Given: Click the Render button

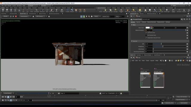Looking at the screenshot, I should click(5, 16).
